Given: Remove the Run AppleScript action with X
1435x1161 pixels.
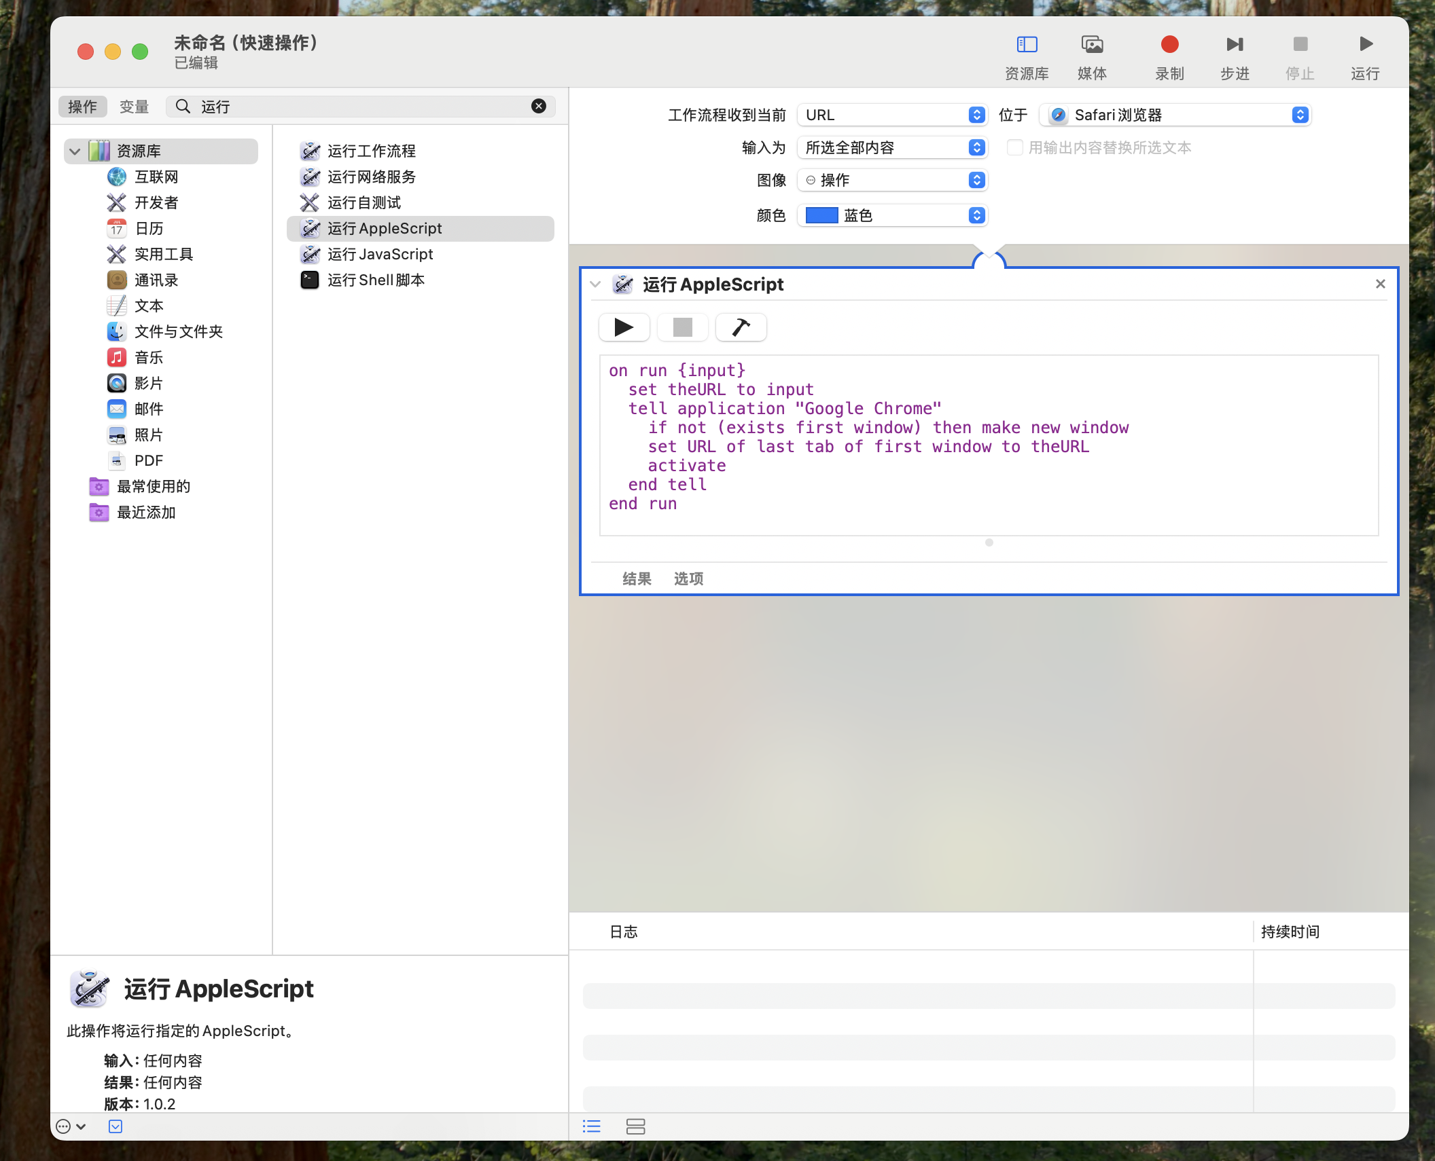Looking at the screenshot, I should [x=1380, y=284].
